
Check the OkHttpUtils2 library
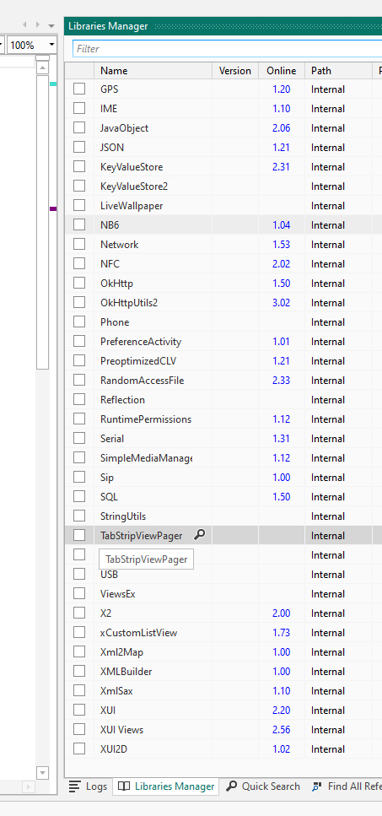point(79,302)
